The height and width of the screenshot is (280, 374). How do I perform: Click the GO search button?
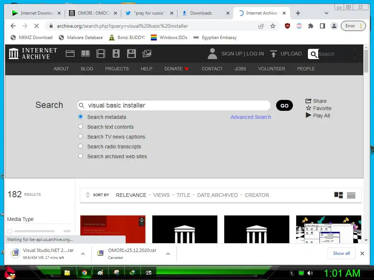click(284, 105)
